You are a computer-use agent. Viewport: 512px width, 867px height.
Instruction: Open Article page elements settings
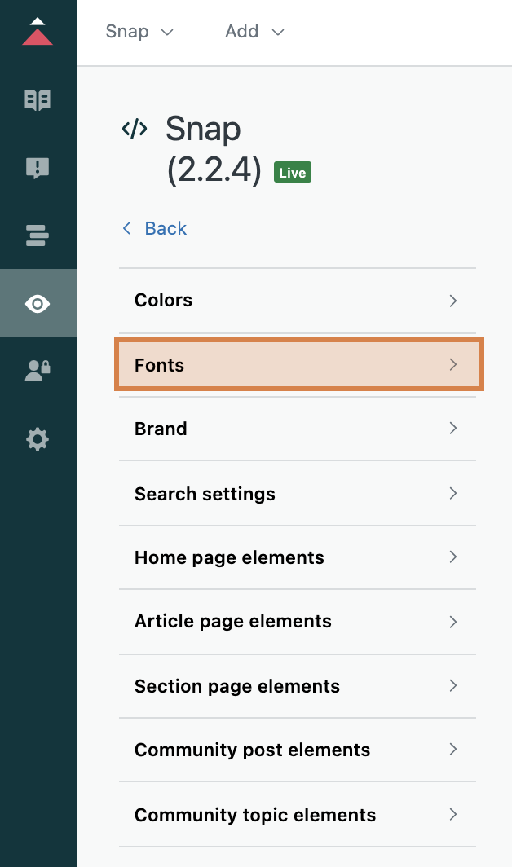click(x=298, y=621)
